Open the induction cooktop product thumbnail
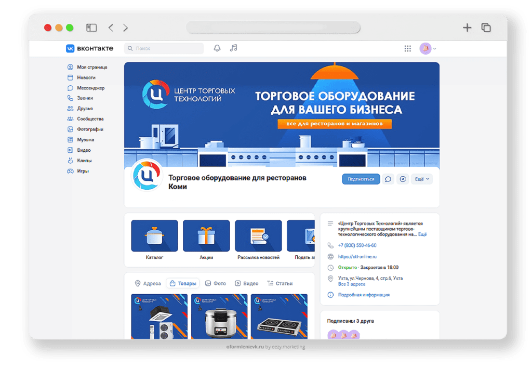 coord(279,317)
